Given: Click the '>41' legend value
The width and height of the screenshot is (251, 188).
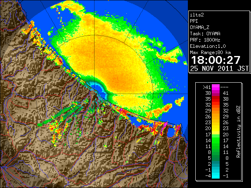Looking at the screenshot, I should (x=207, y=87).
